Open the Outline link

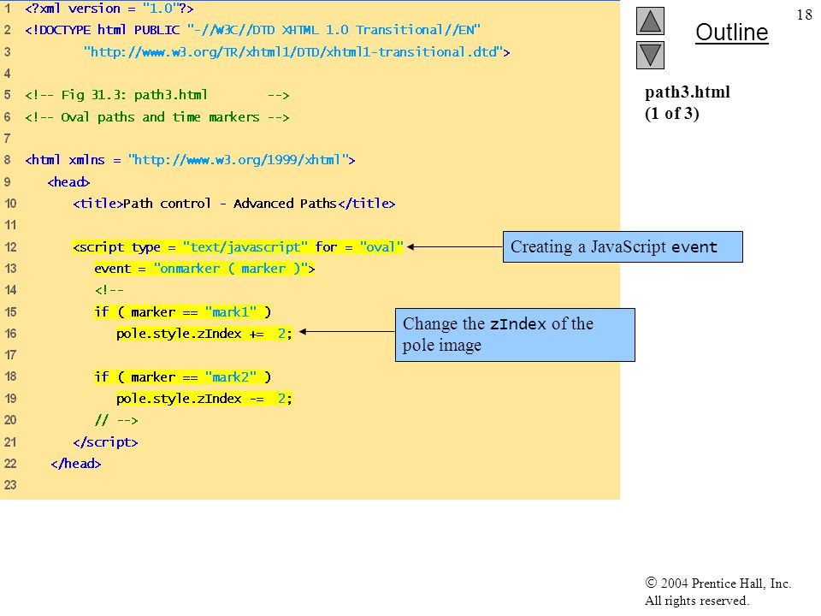(x=731, y=33)
